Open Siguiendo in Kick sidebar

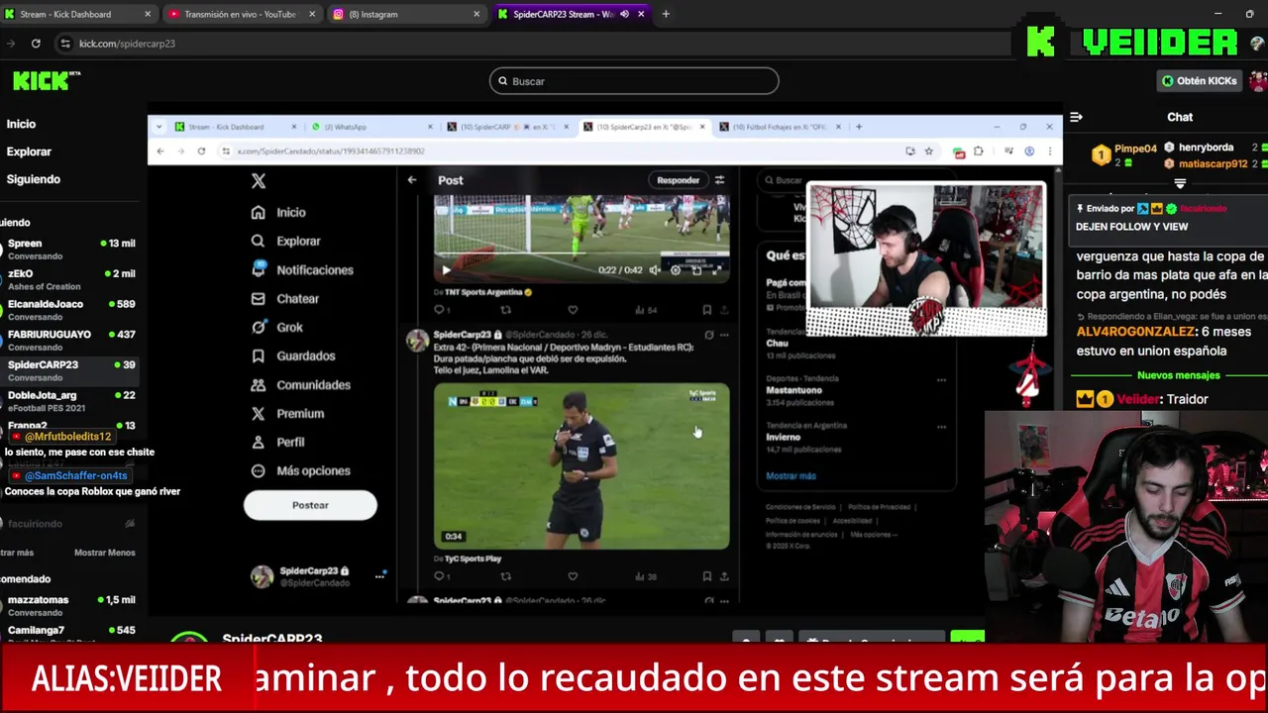click(33, 179)
